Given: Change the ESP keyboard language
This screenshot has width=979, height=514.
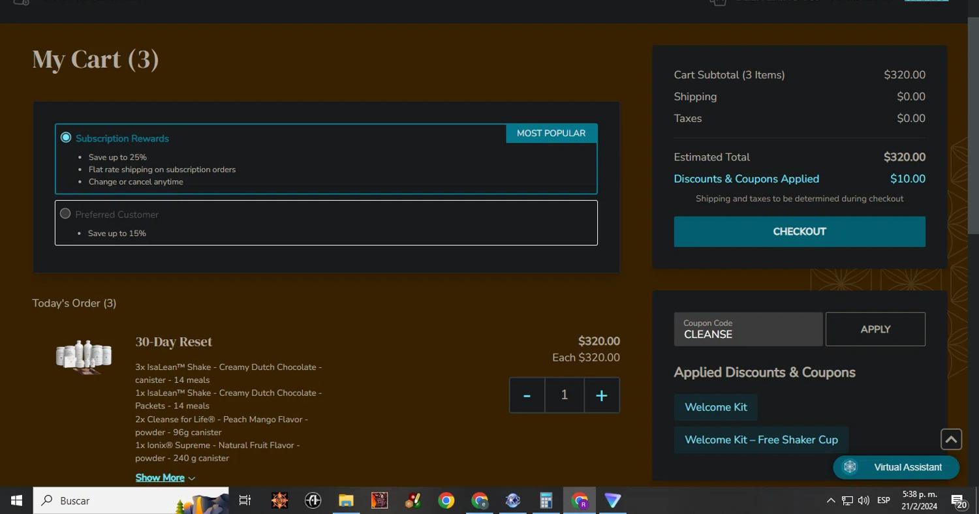Looking at the screenshot, I should tap(884, 500).
